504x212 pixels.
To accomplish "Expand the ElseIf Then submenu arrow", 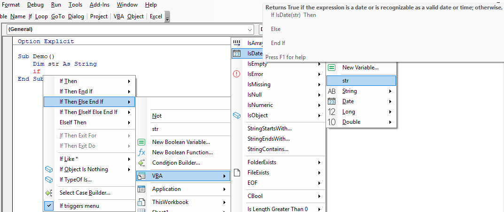I will click(129, 122).
